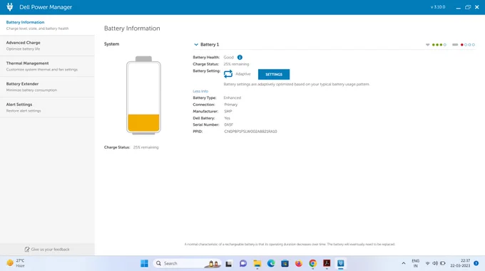The height and width of the screenshot is (271, 485).
Task: Click the heart battery health indicator icon
Action: pyautogui.click(x=427, y=45)
